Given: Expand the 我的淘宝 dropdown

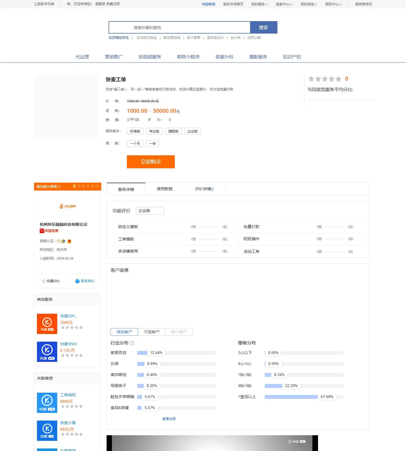Looking at the screenshot, I should coord(309,4).
